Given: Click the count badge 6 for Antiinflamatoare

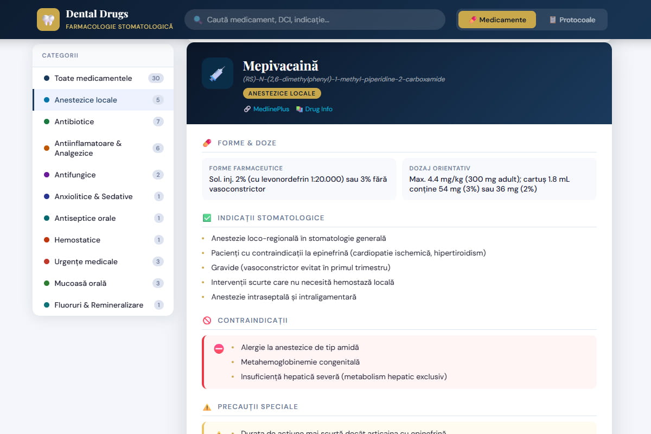Looking at the screenshot, I should 158,148.
